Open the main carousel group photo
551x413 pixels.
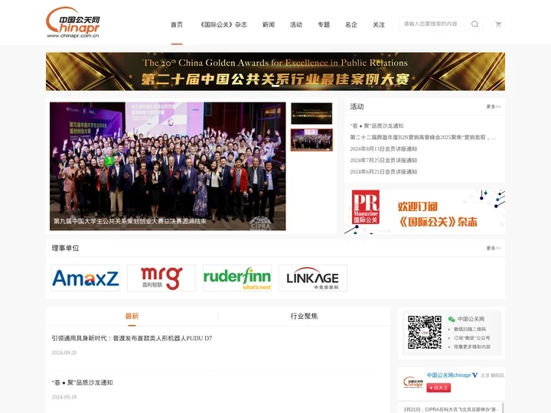tap(168, 166)
